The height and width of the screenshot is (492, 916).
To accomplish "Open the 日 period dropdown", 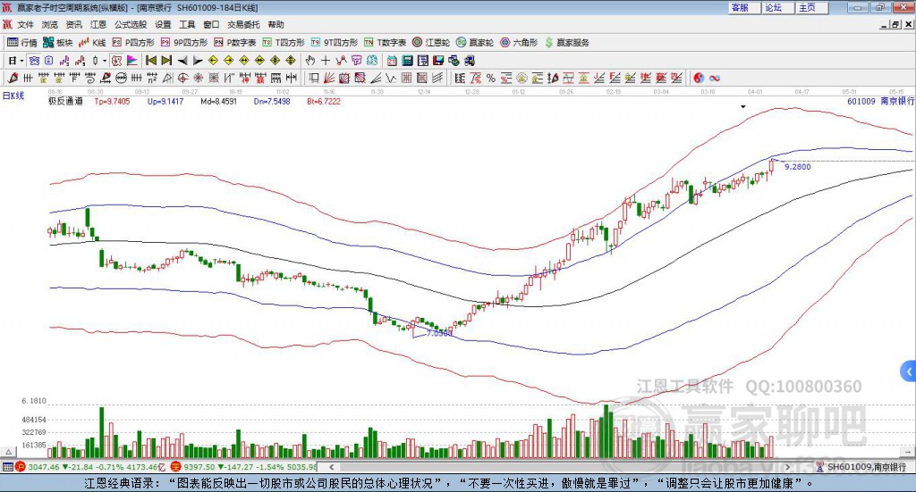I will pos(16,61).
